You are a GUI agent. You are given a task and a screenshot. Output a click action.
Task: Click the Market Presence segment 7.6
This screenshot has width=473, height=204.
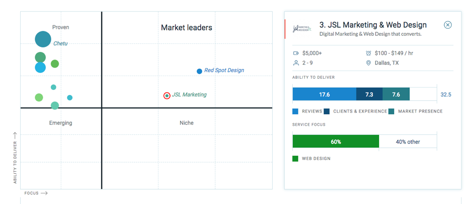396,94
